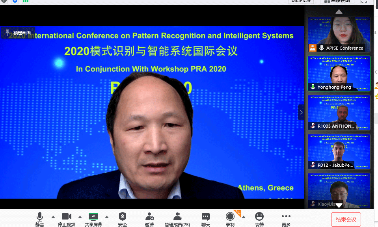Open Reactions (表情) smiley icon
Viewport: 378px width, 227px height.
tap(259, 217)
